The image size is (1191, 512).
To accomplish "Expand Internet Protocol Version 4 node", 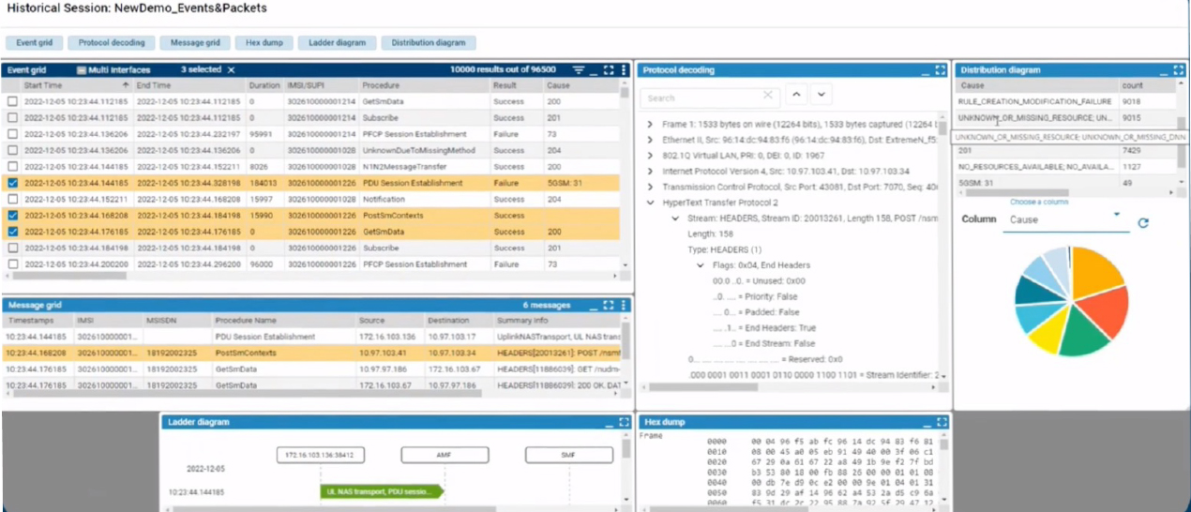I will [x=650, y=171].
